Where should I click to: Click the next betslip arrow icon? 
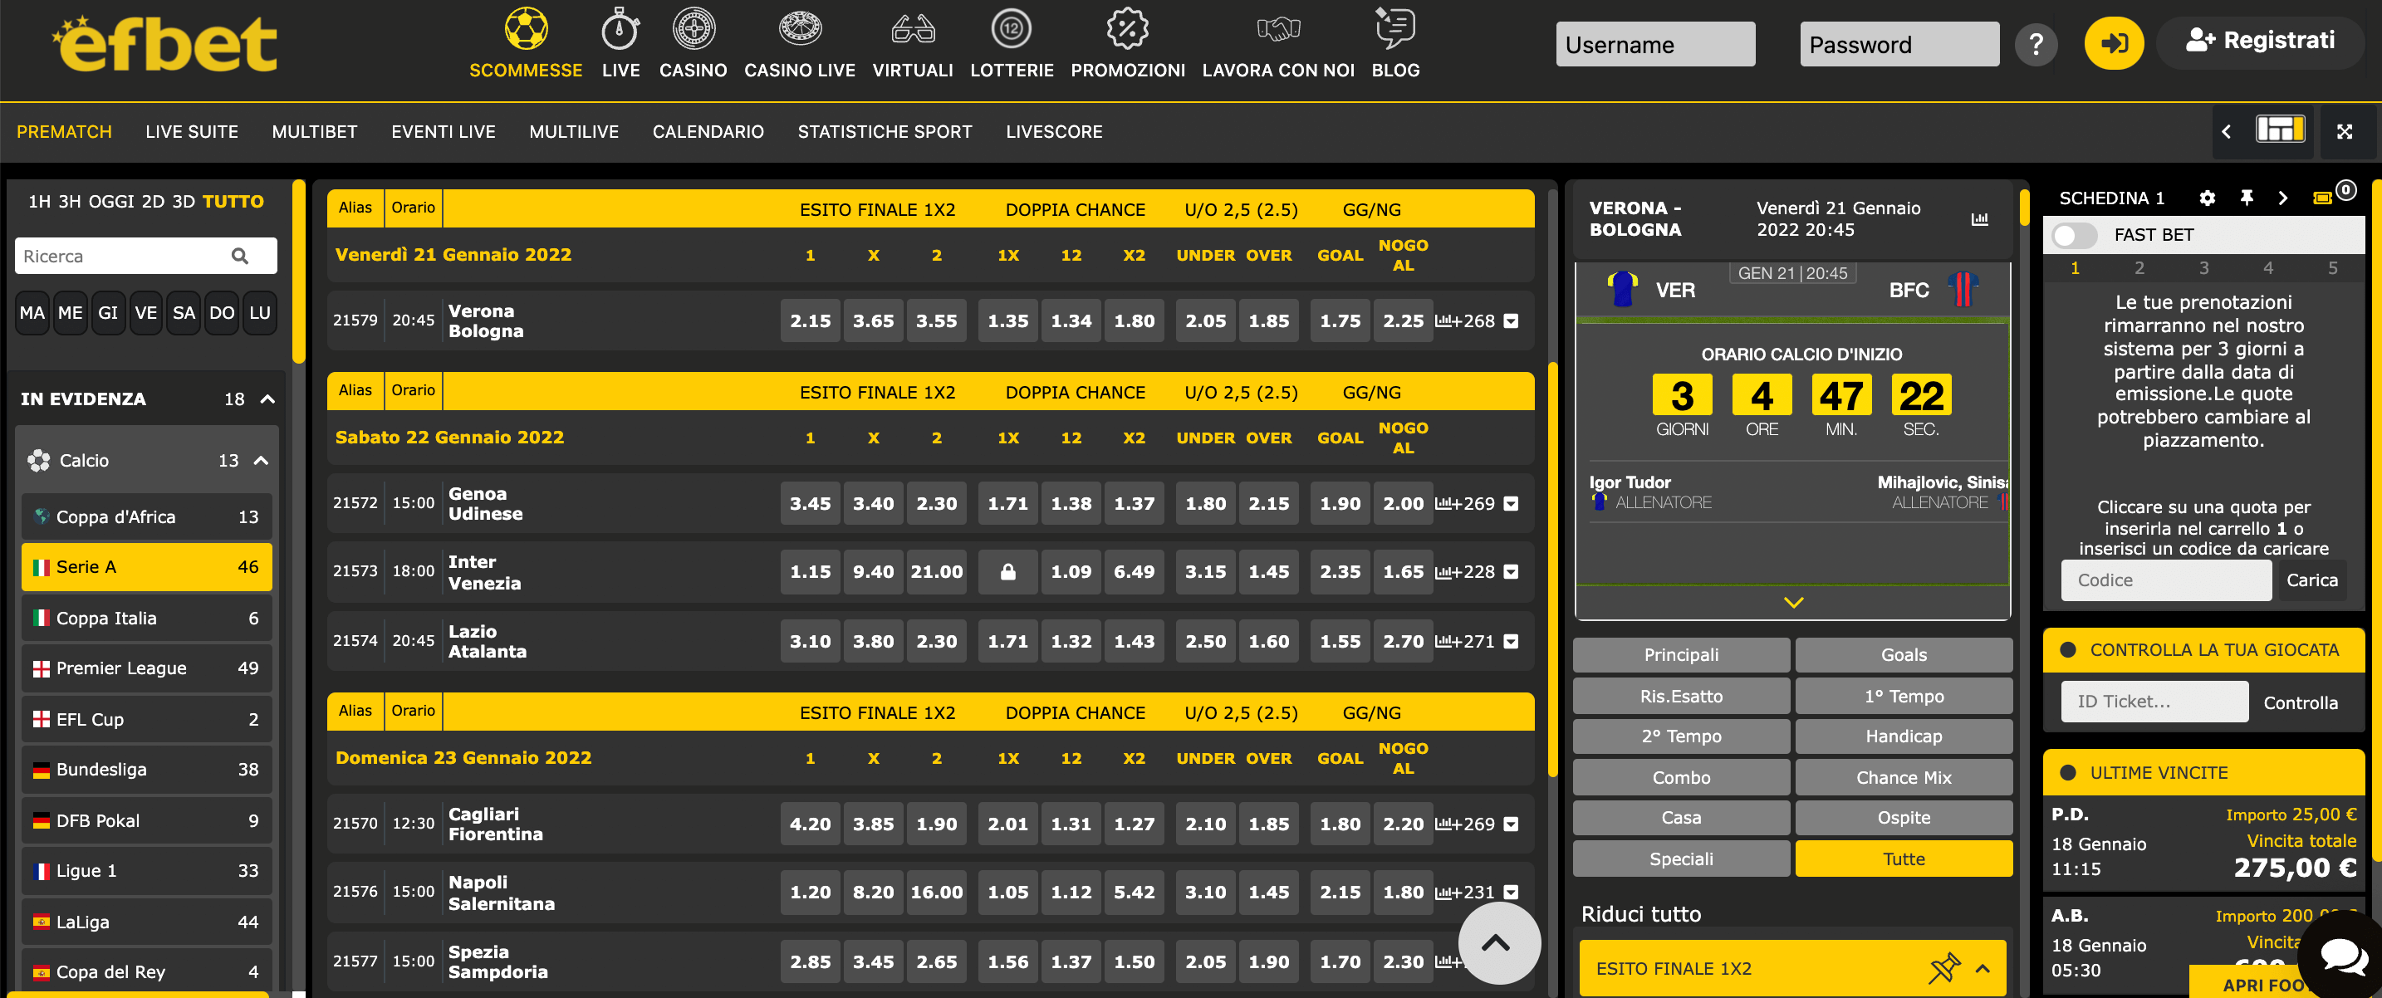pos(2283,198)
